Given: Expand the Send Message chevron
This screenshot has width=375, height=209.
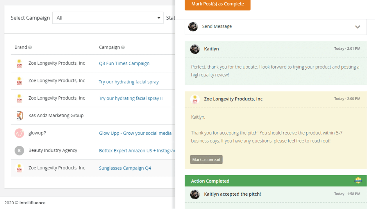Looking at the screenshot, I should pyautogui.click(x=358, y=27).
